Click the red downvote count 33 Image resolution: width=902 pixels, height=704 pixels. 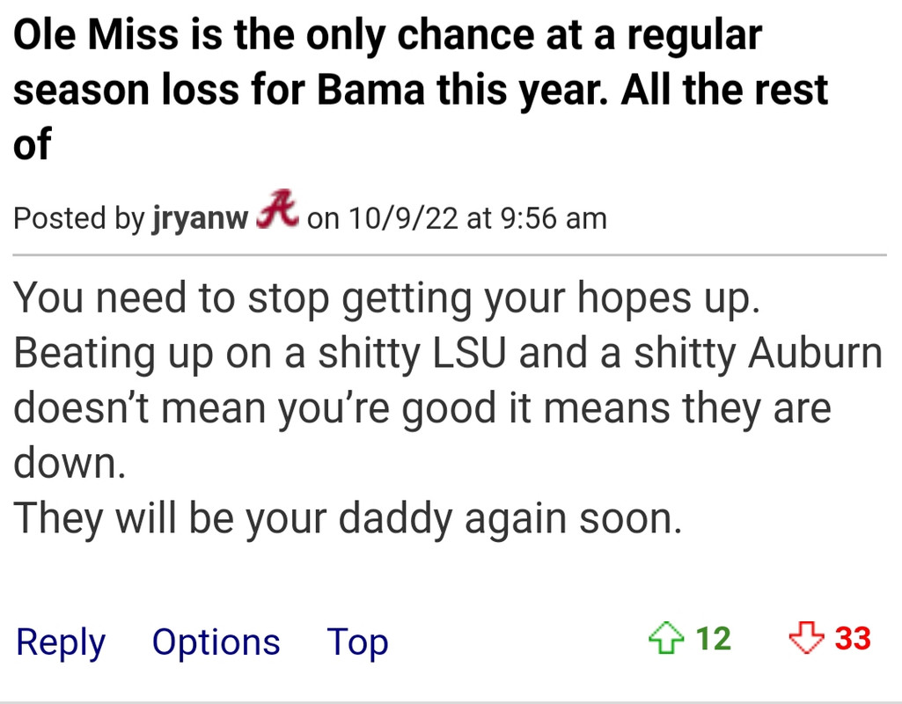pos(853,638)
